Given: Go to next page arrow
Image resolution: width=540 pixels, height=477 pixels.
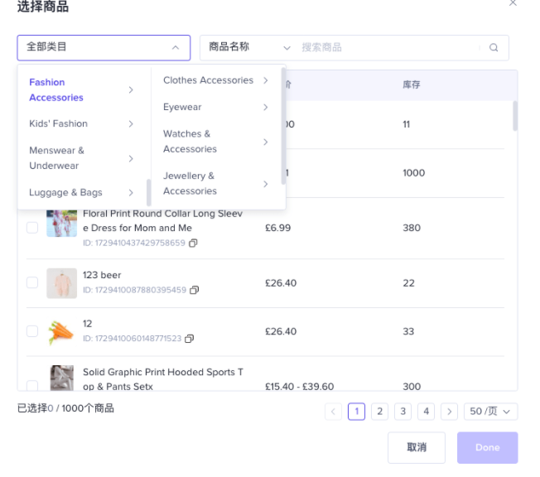Looking at the screenshot, I should 449,412.
